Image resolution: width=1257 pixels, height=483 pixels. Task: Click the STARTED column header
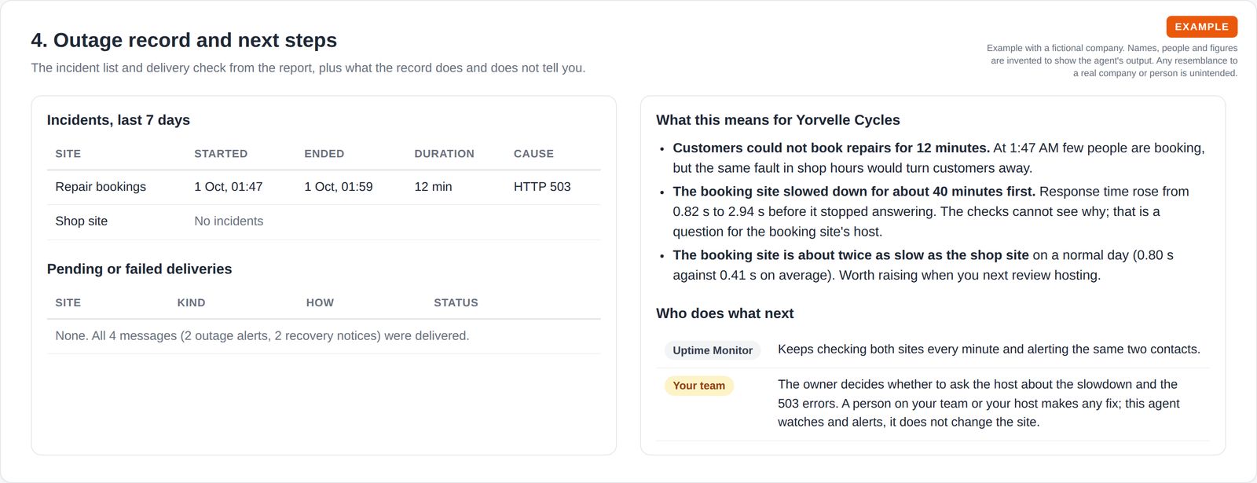(x=221, y=154)
